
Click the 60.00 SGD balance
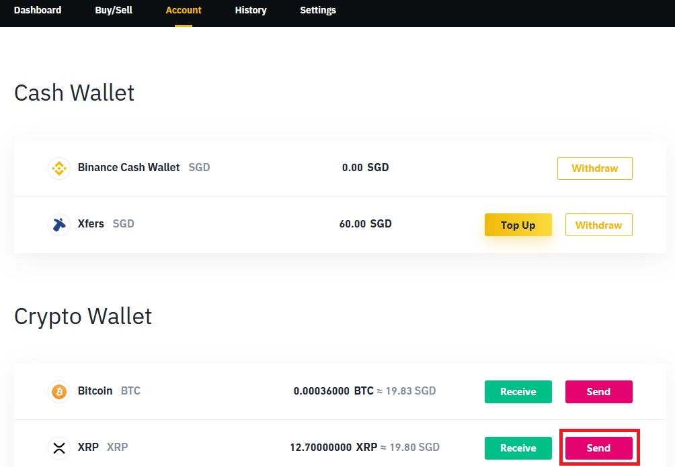pos(365,223)
